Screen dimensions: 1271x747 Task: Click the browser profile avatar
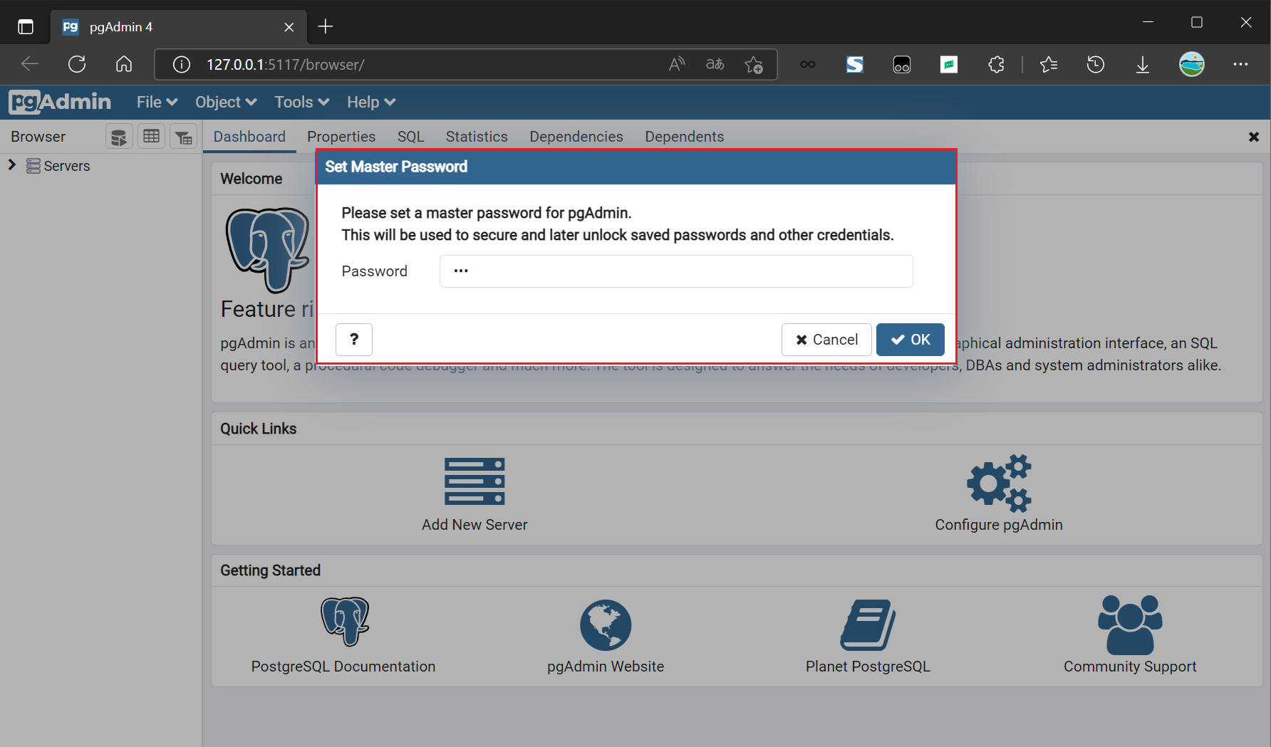click(x=1192, y=64)
